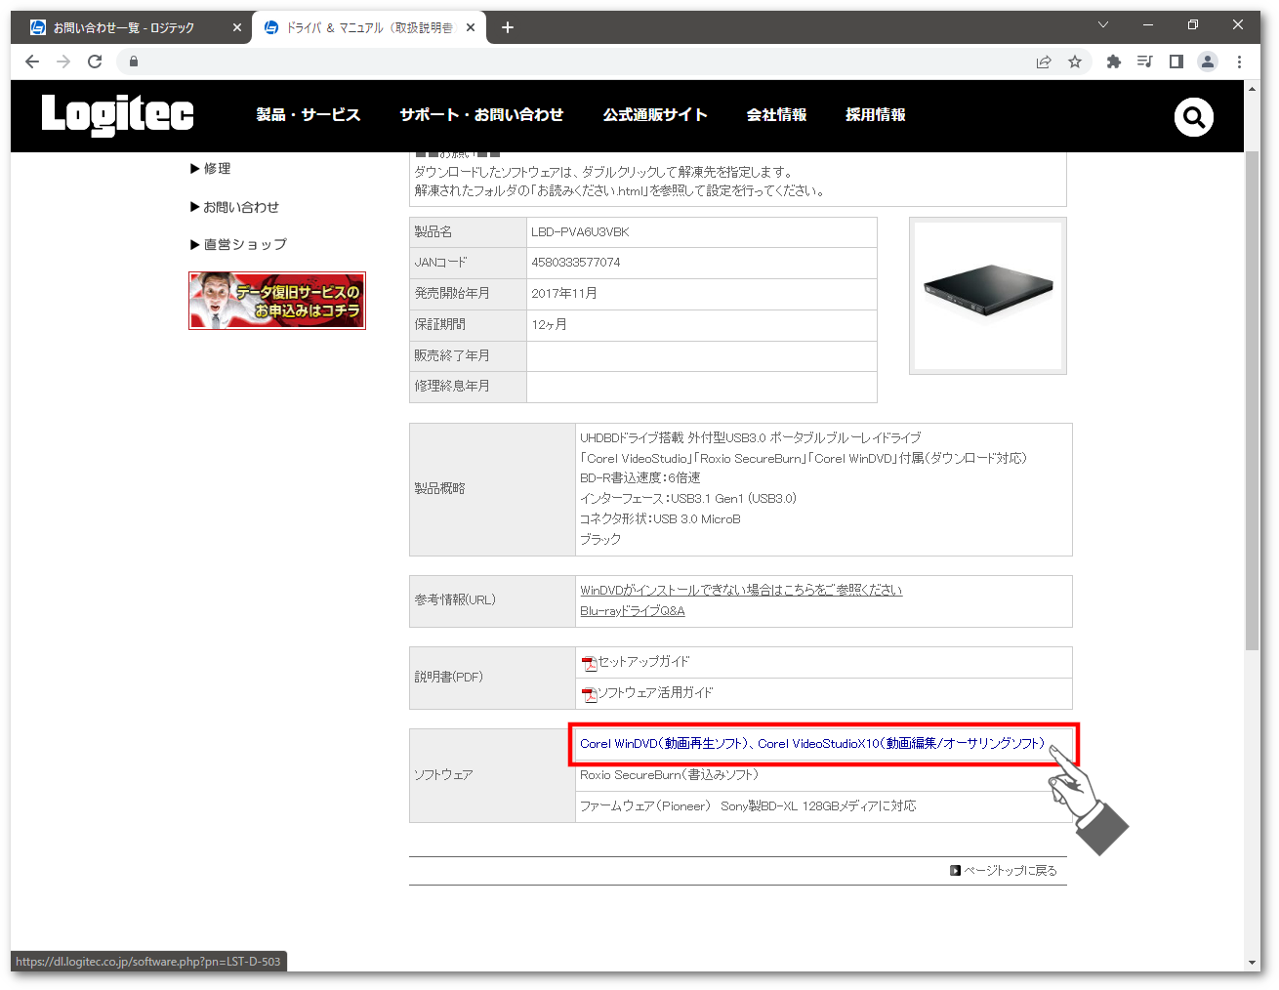The image size is (1279, 990).
Task: Open the media control icon in toolbar
Action: [x=1145, y=62]
